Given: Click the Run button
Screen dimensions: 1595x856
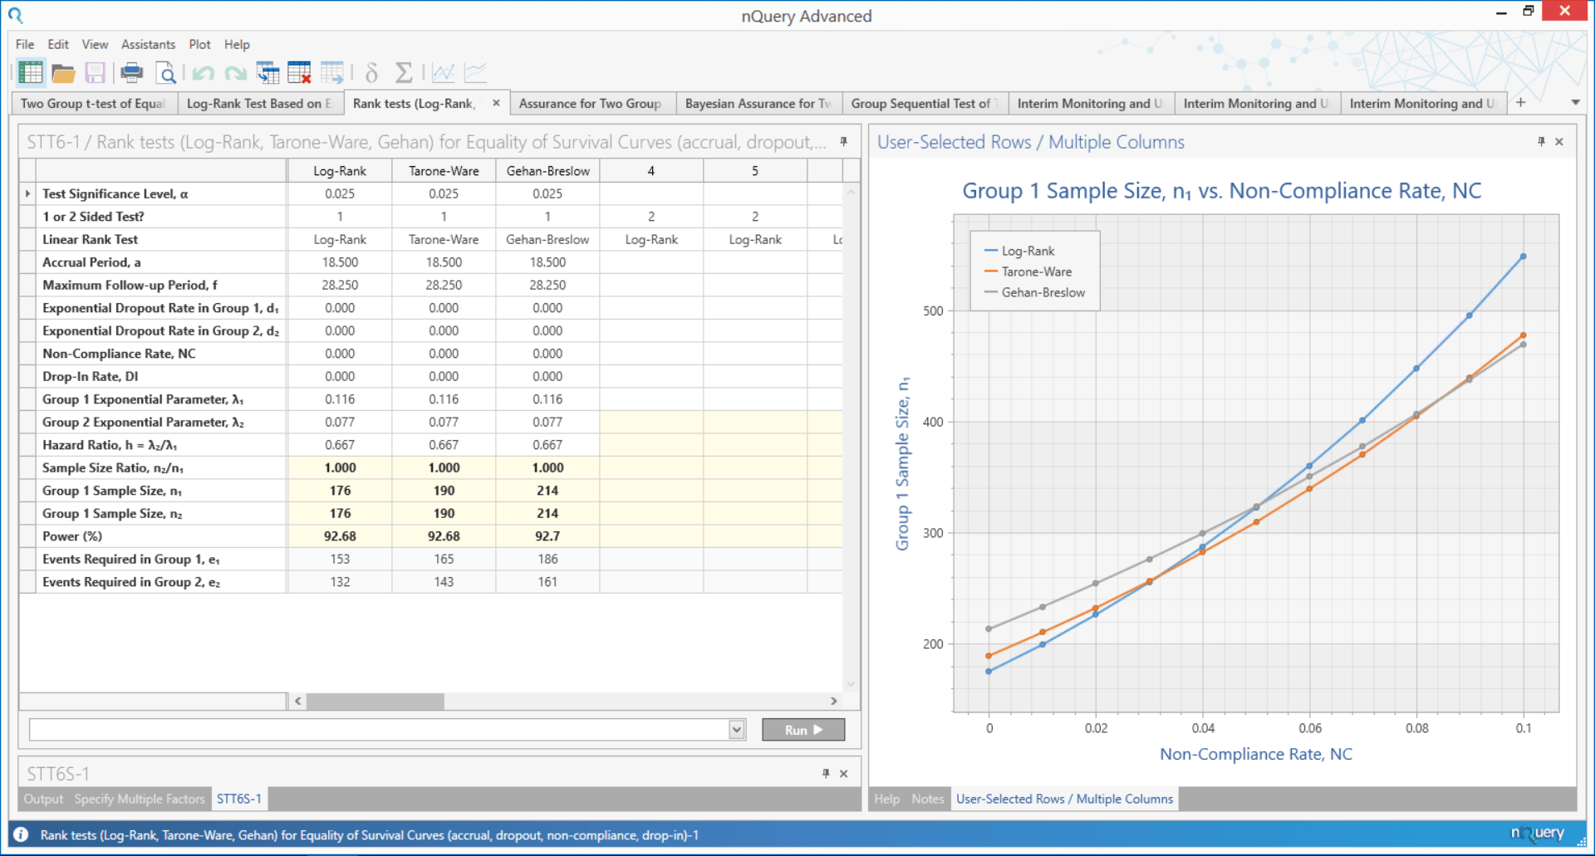Looking at the screenshot, I should click(803, 730).
